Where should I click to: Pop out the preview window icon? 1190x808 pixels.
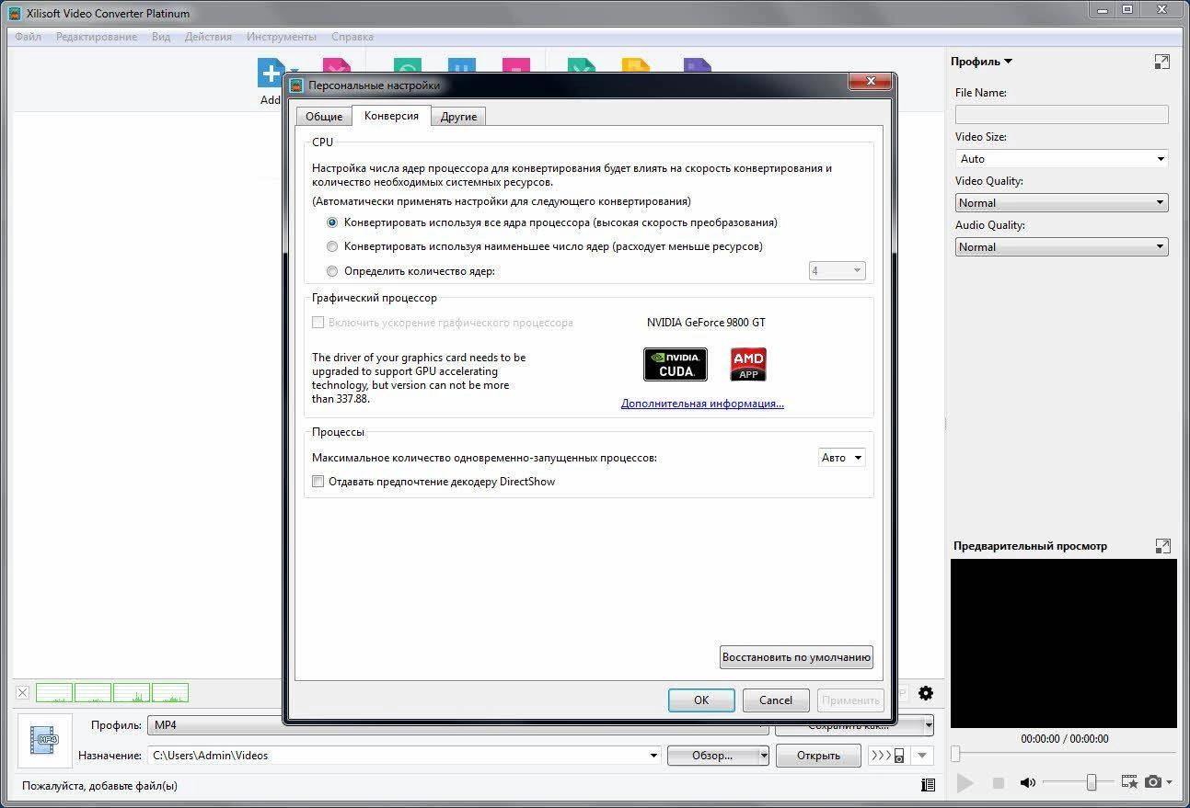point(1162,546)
